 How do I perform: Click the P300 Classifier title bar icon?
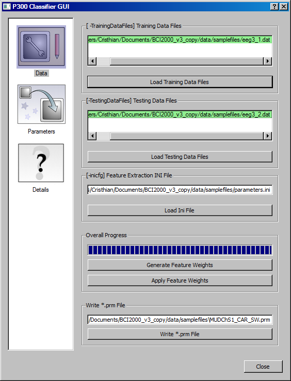[7, 7]
